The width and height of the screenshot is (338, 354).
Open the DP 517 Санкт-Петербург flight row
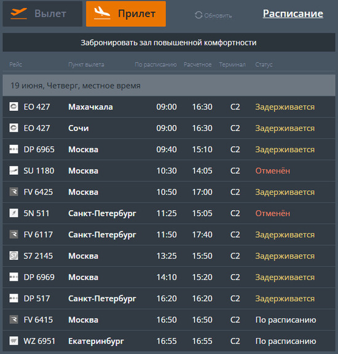coord(169,299)
